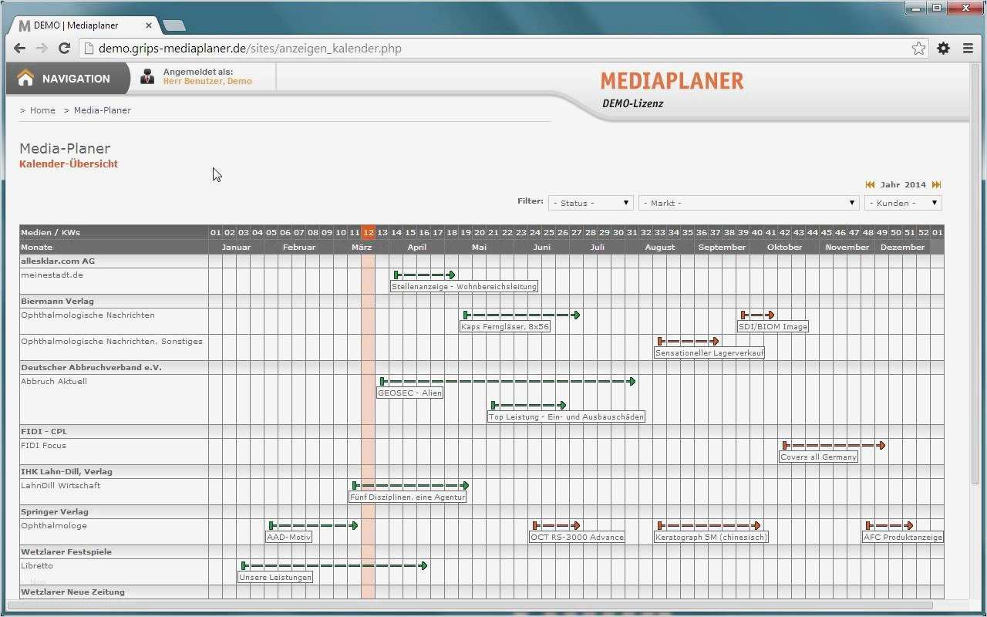Click the Herr Benutzer, Demo user link
Viewport: 987px width, 617px height.
(x=207, y=81)
